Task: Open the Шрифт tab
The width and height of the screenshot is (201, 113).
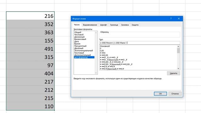Action: [x=103, y=25]
